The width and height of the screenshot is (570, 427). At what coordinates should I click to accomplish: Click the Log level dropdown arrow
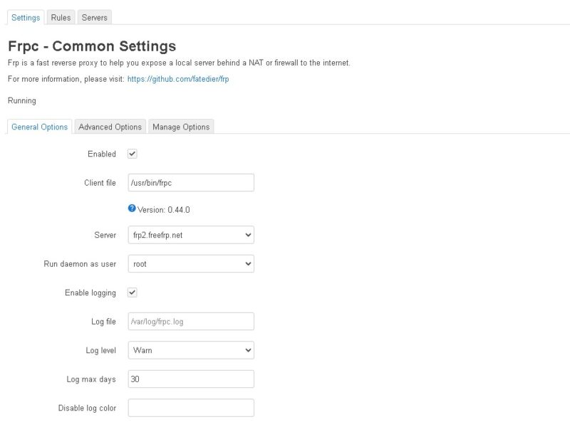[x=248, y=350]
